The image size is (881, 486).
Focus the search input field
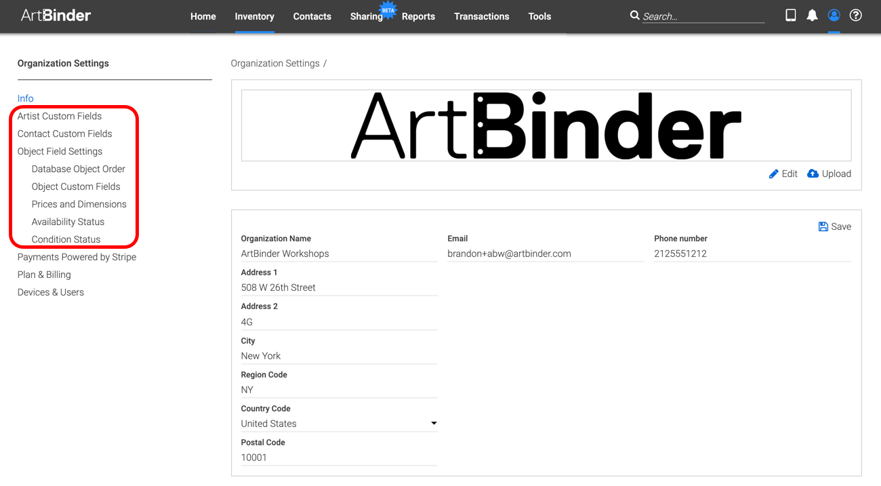(703, 16)
